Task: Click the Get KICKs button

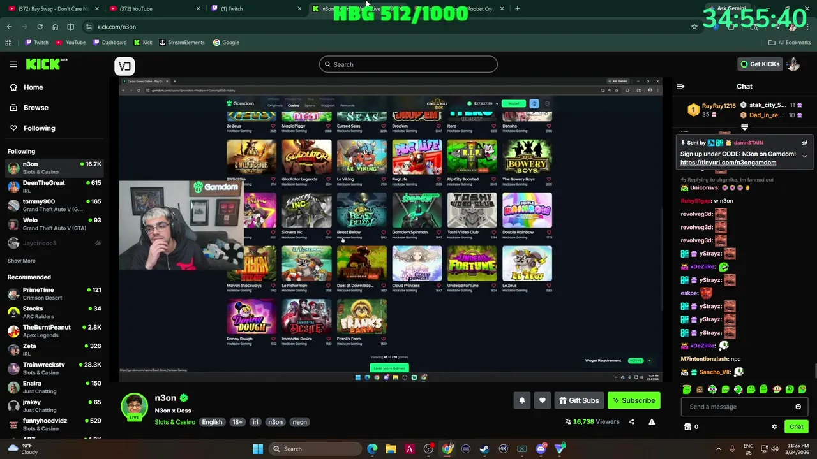Action: coord(760,64)
